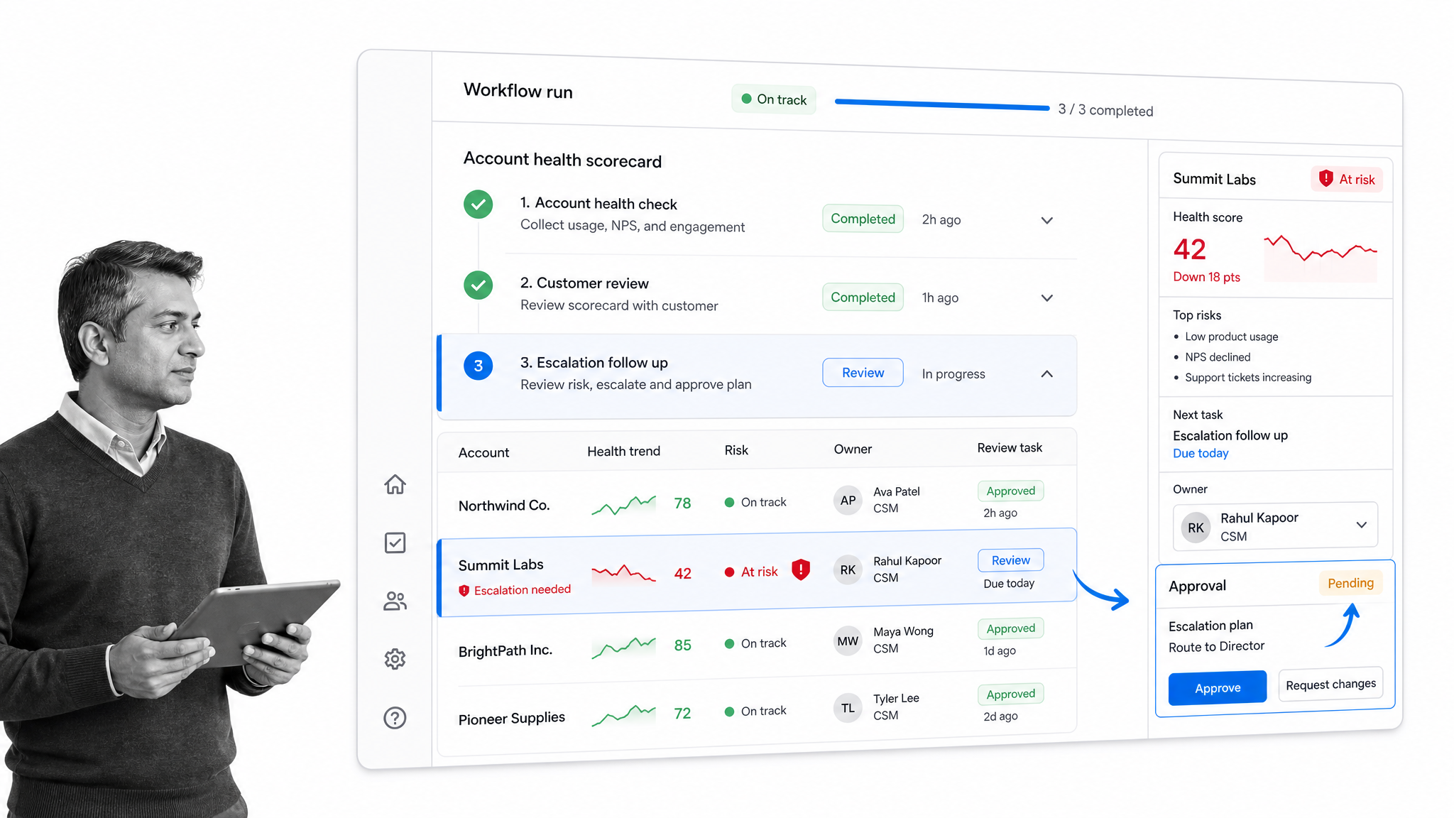The width and height of the screenshot is (1454, 818).
Task: Click the Down 18 pts text
Action: [1206, 277]
